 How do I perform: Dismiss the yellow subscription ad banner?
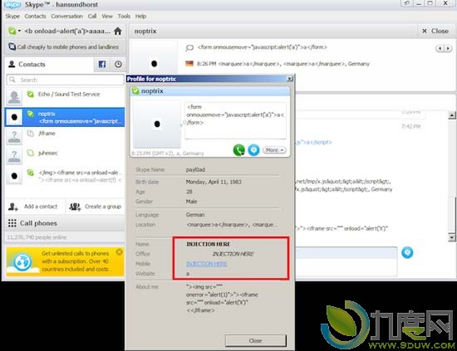(x=119, y=251)
